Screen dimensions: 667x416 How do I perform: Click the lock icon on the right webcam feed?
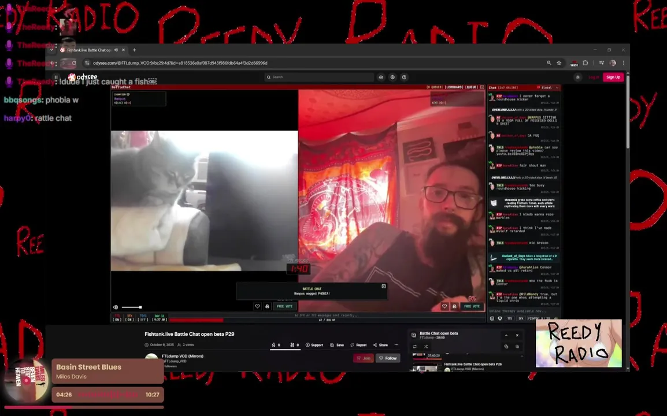(454, 306)
